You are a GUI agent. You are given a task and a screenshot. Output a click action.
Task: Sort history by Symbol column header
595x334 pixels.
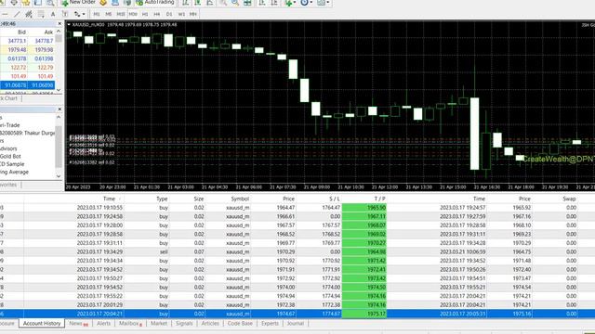[240, 199]
